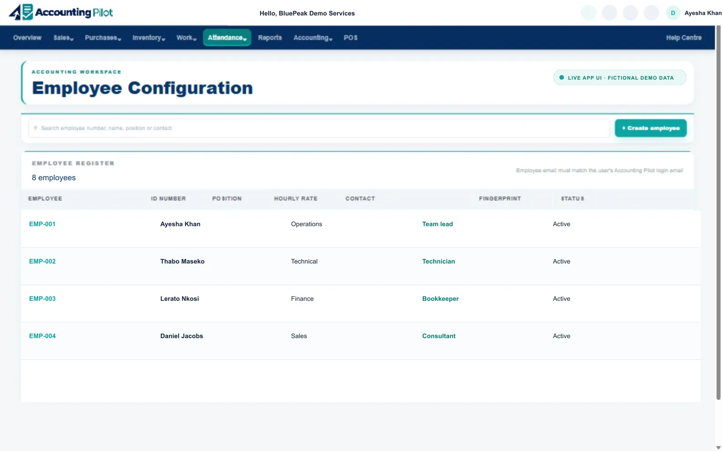Click the HOURLY RATE column header
722x451 pixels.
(x=296, y=198)
